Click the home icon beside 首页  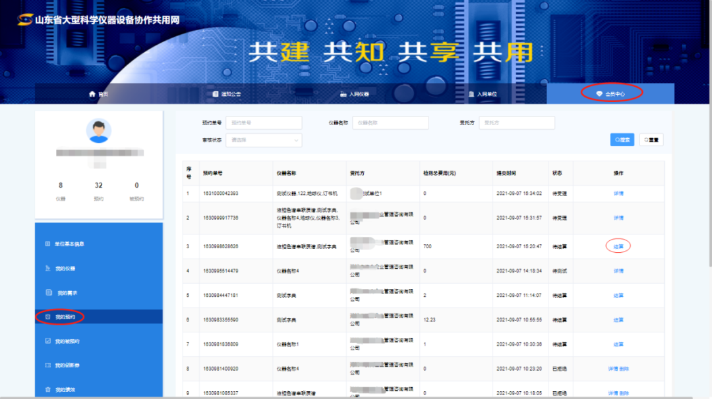coord(92,94)
